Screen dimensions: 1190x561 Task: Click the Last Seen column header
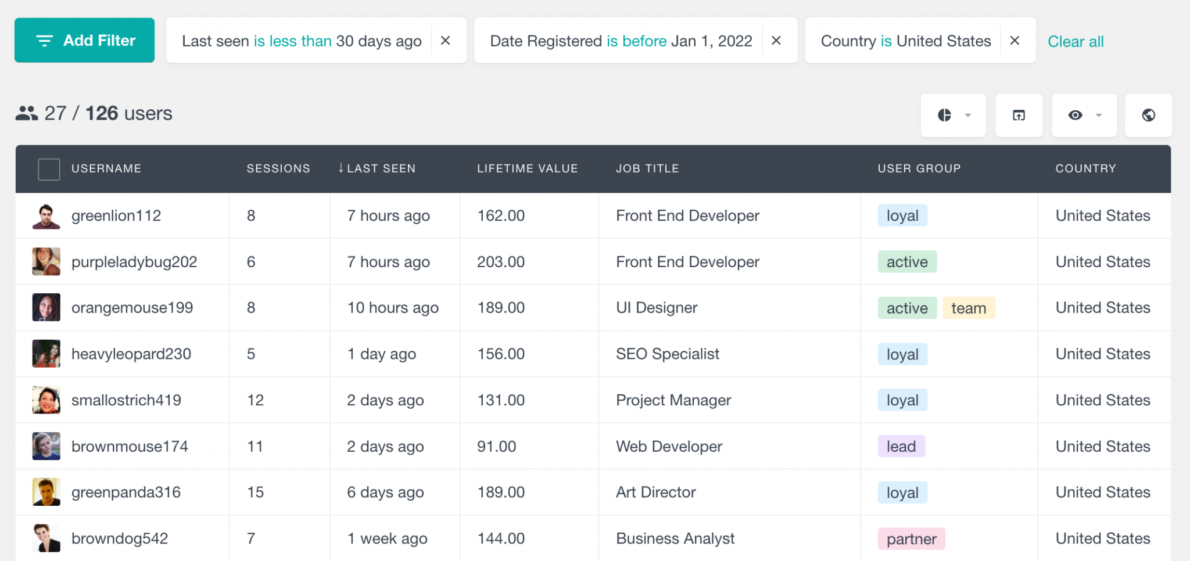381,168
